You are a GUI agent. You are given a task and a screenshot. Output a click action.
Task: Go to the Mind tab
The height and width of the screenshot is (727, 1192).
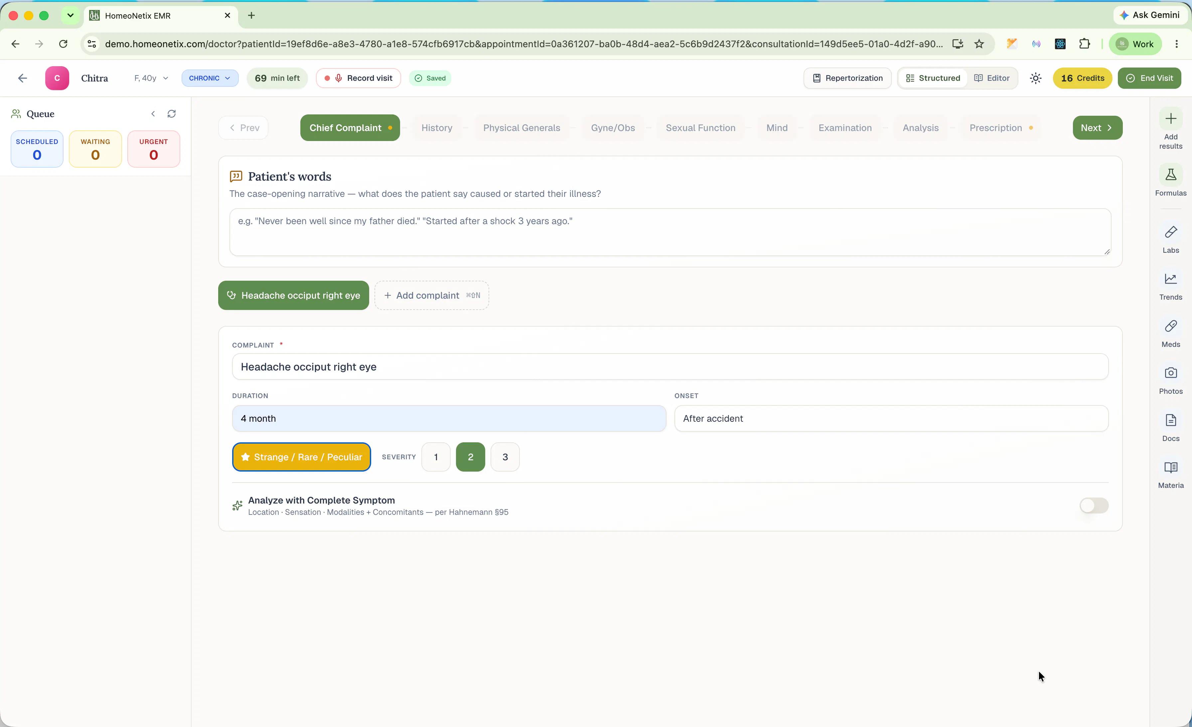[777, 128]
